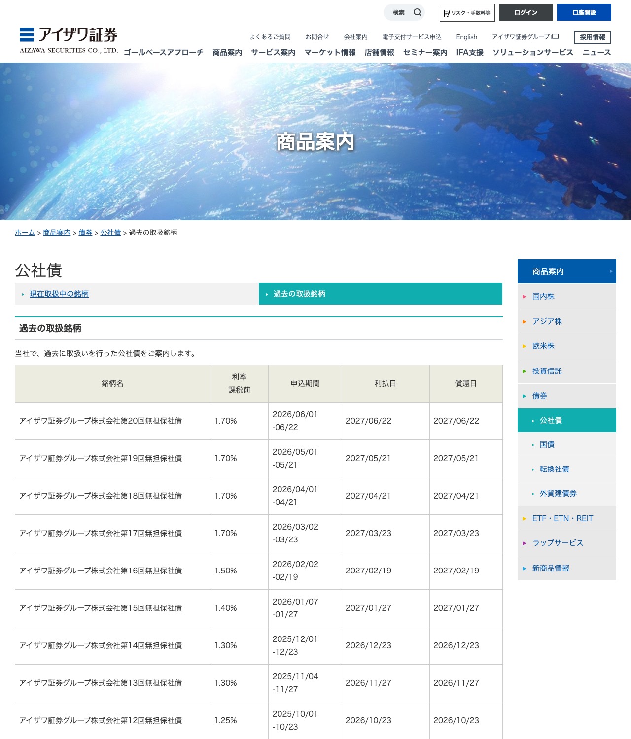631x739 pixels.
Task: Click the 2027/03/23 redemption date cell
Action: pyautogui.click(x=466, y=533)
